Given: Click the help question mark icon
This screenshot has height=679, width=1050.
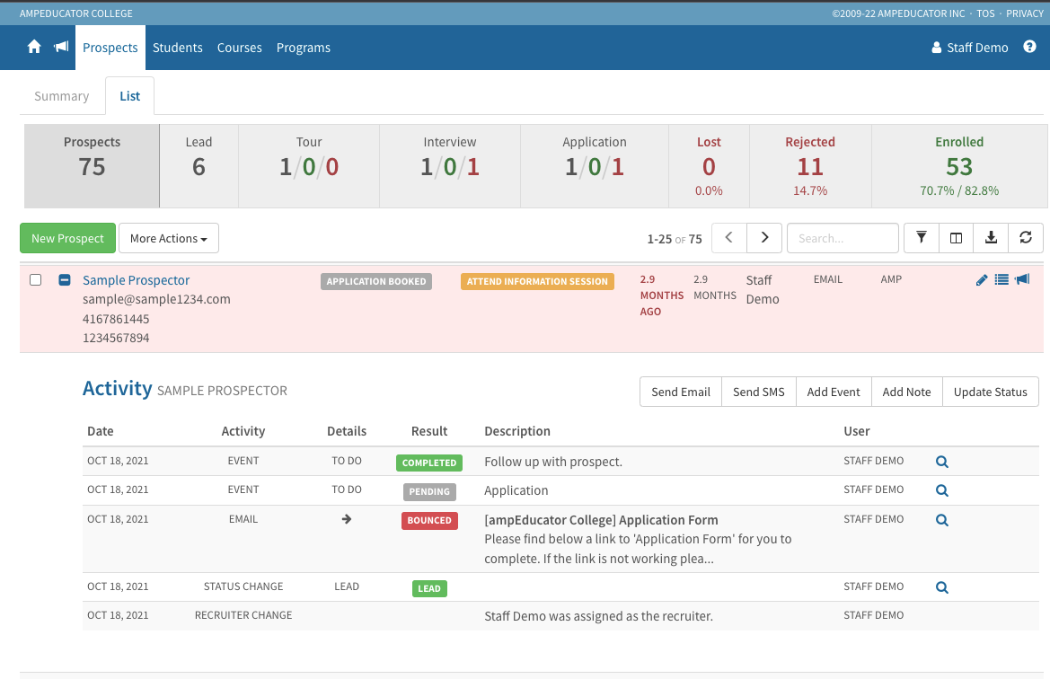Looking at the screenshot, I should click(1029, 48).
